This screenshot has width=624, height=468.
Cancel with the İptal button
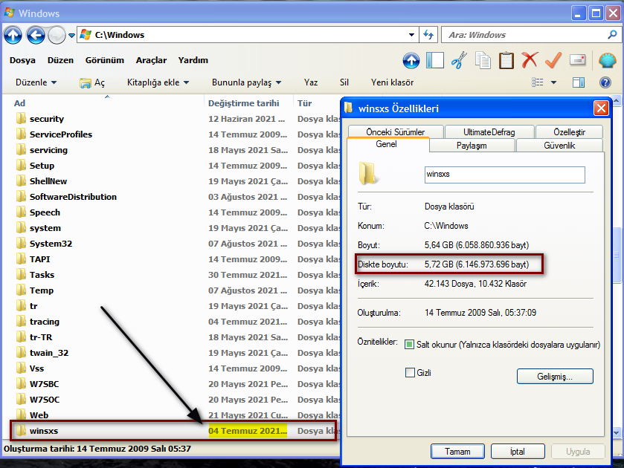coord(518,452)
